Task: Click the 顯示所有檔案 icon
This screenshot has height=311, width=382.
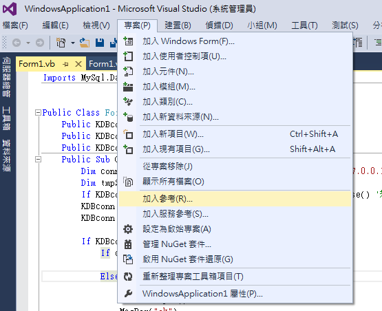Action: point(128,182)
